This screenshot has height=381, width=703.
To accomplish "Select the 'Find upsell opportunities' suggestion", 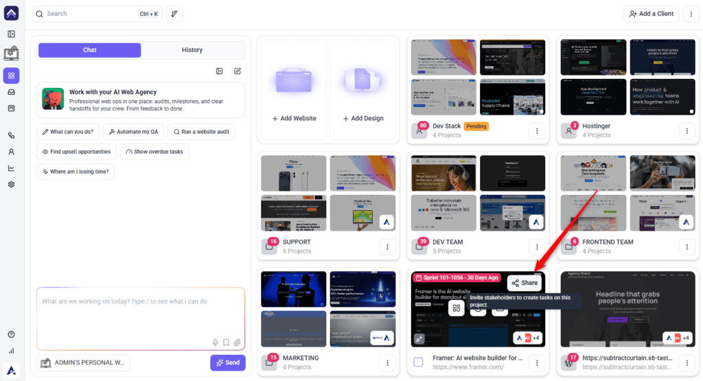I will 76,152.
